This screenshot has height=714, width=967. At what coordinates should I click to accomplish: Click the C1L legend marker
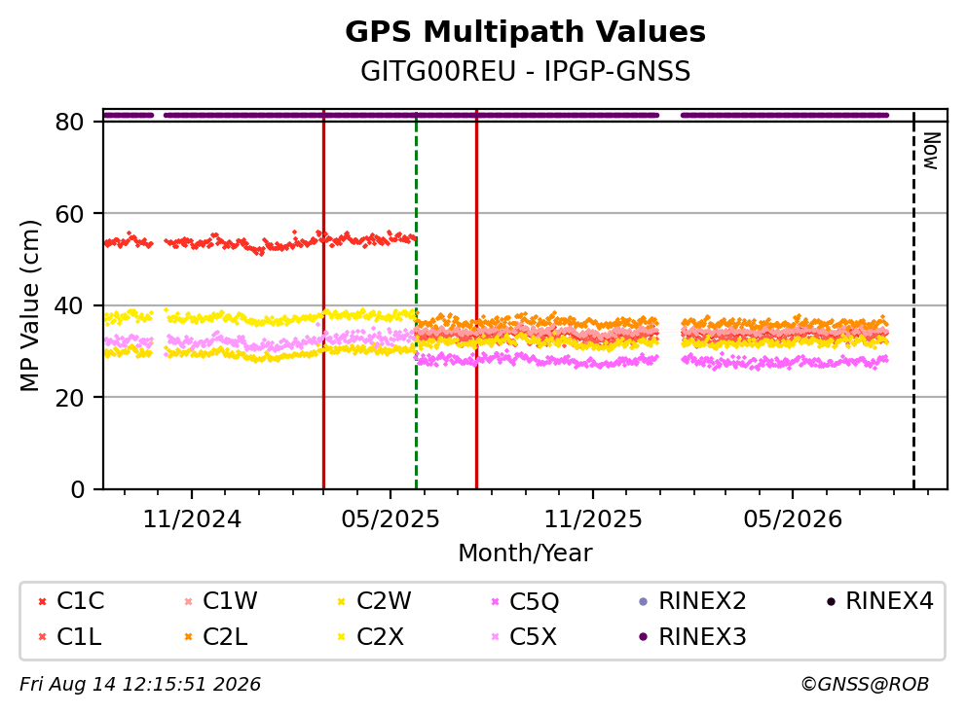tap(42, 637)
